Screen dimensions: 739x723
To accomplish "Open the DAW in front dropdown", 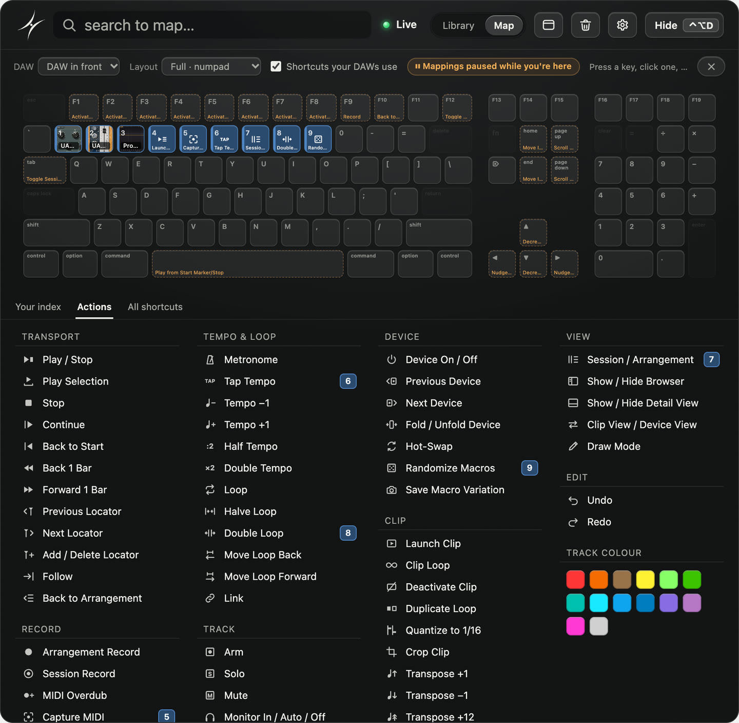I will 79,67.
